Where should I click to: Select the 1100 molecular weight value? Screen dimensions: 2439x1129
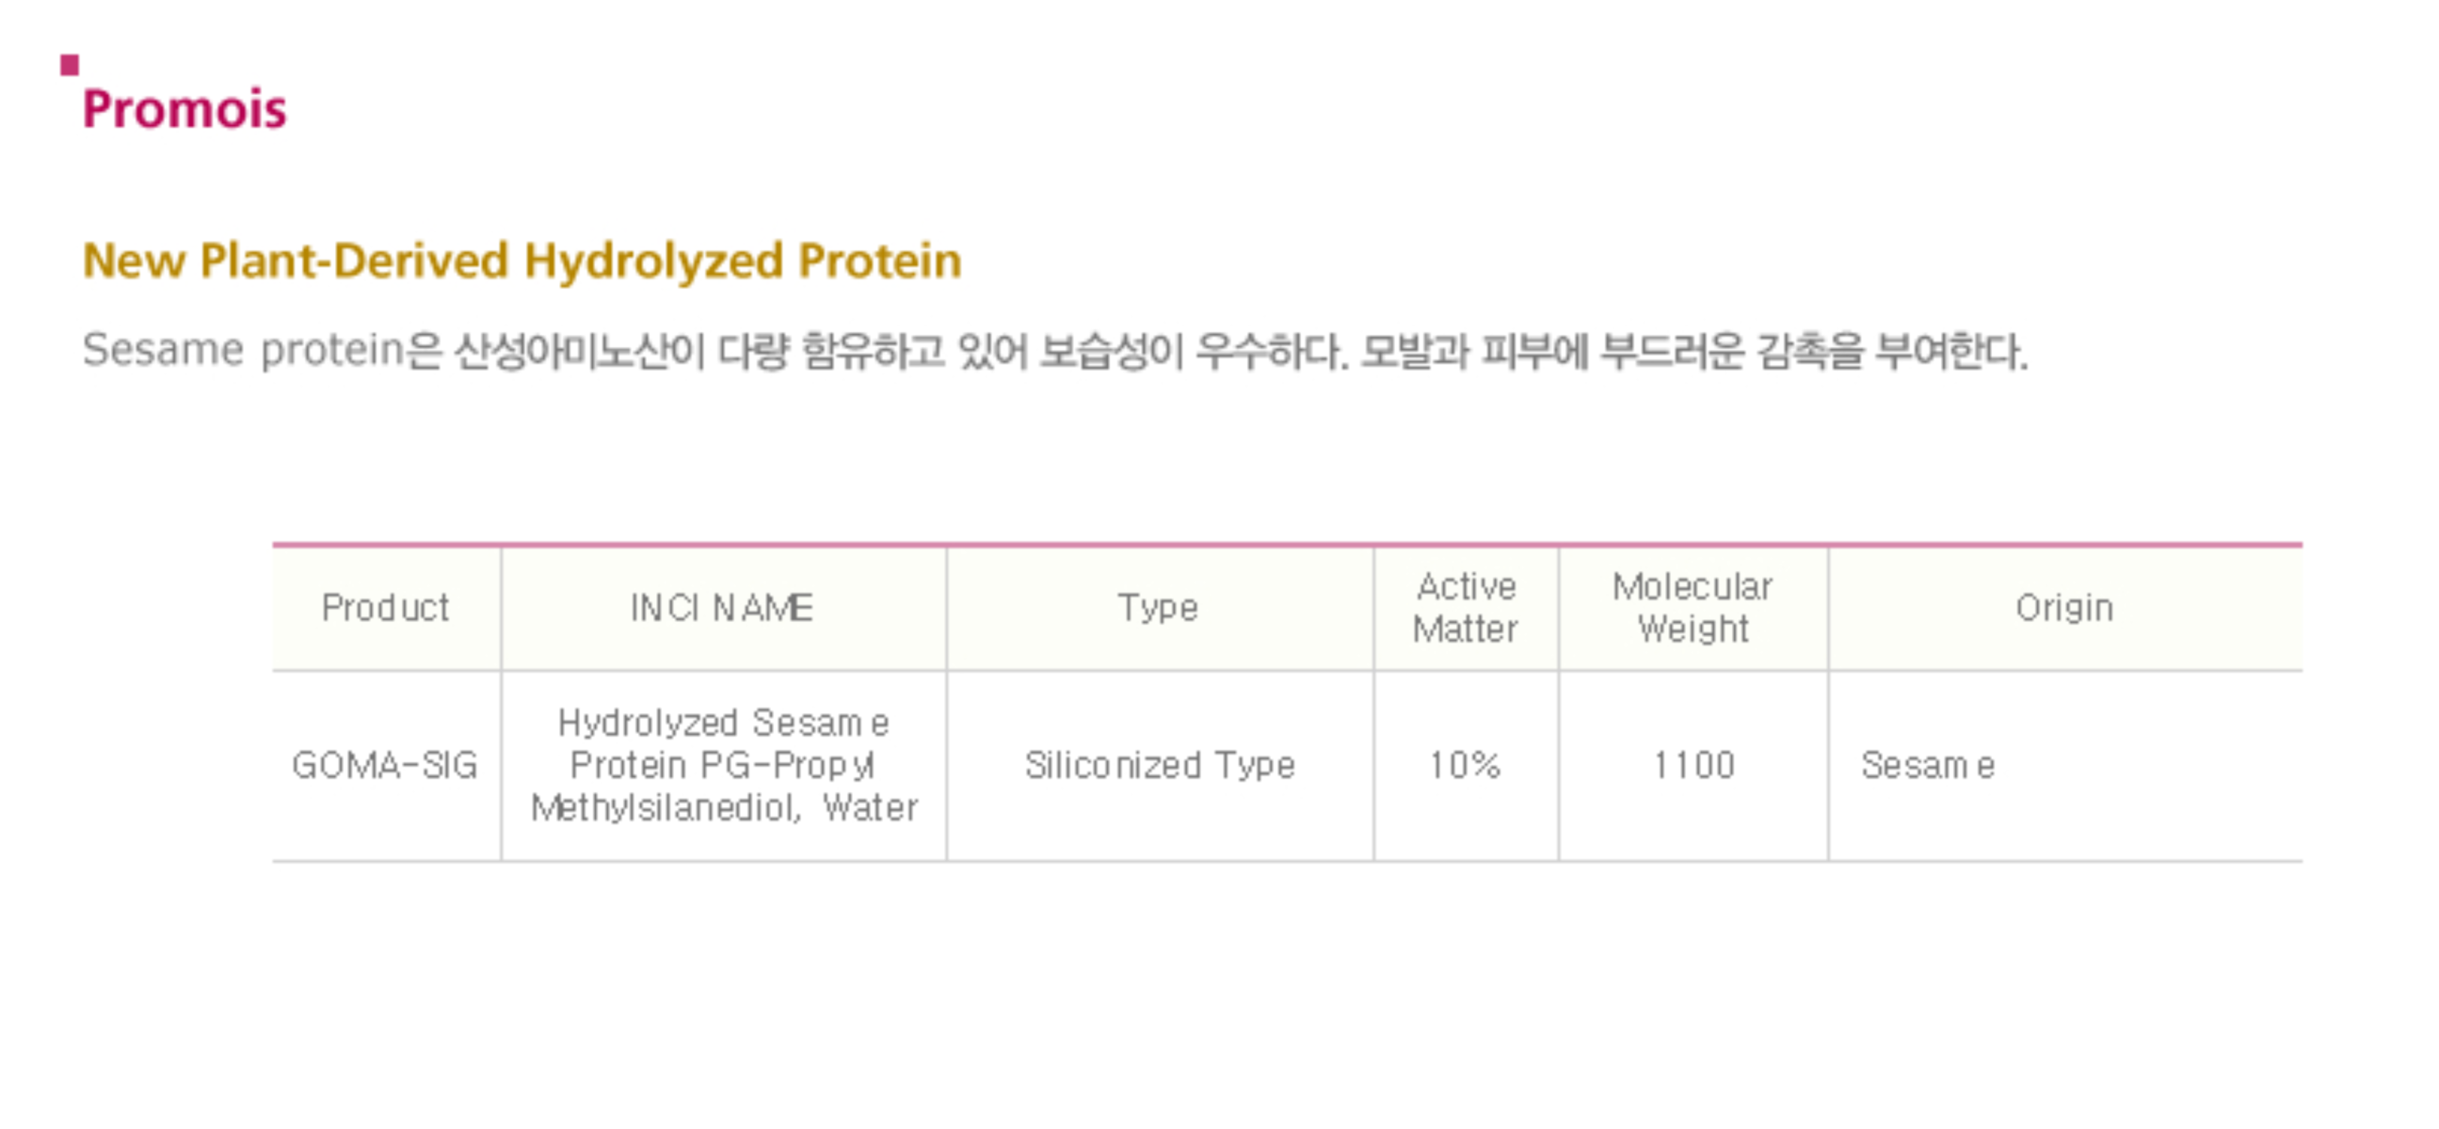coord(1693,765)
